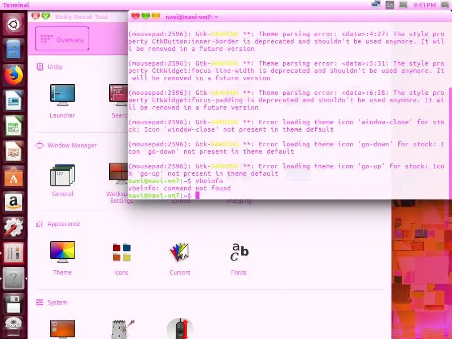Open Search settings in Unity Tweak Tool
This screenshot has height=339, width=452.
click(119, 101)
